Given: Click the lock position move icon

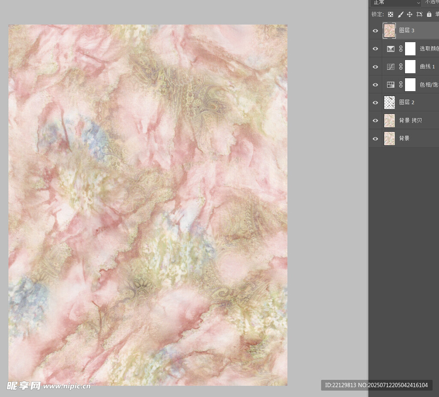Looking at the screenshot, I should click(410, 15).
